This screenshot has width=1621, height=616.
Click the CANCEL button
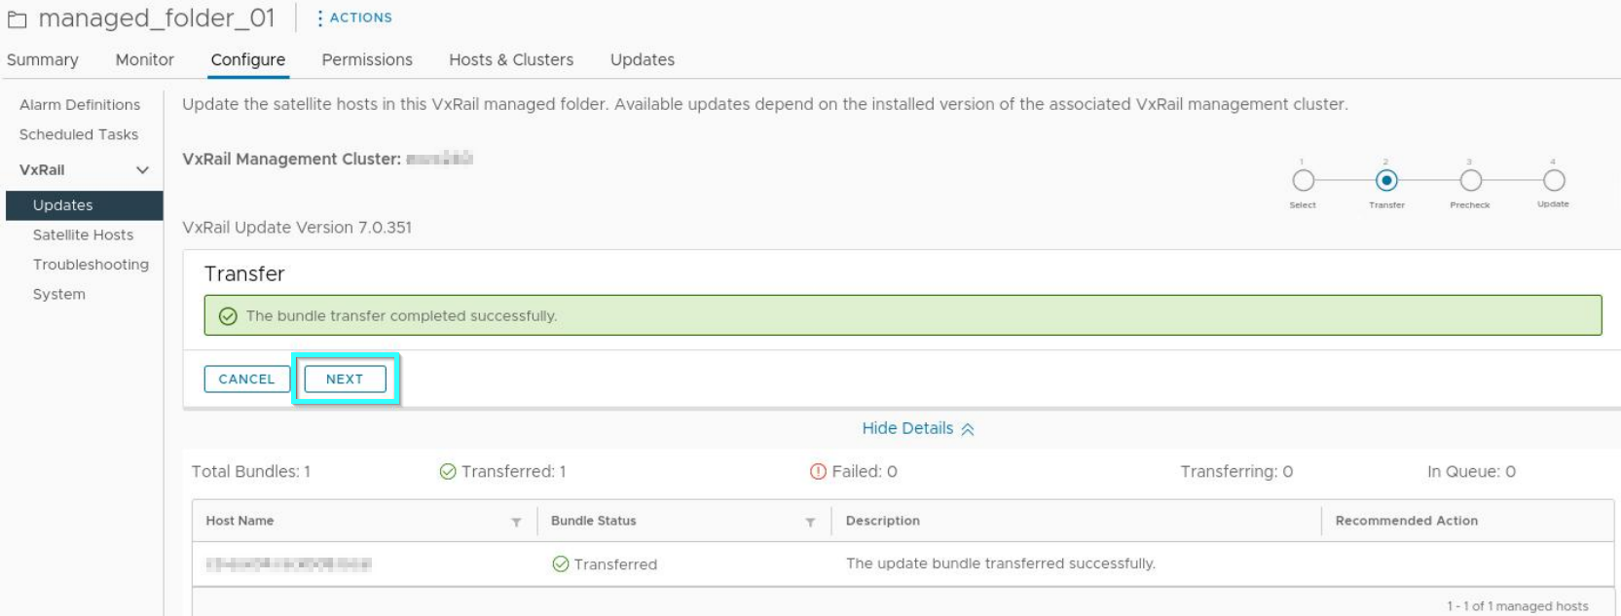click(x=246, y=379)
